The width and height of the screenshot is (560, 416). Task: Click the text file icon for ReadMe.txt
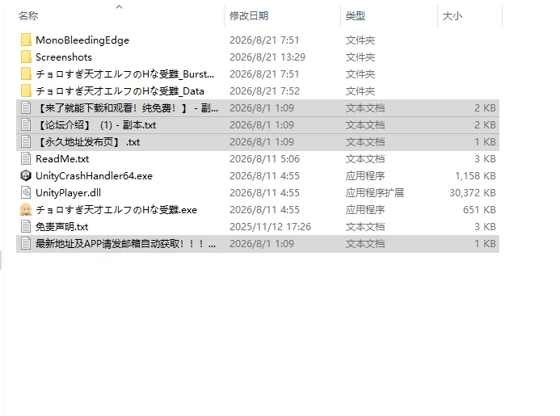(x=26, y=159)
